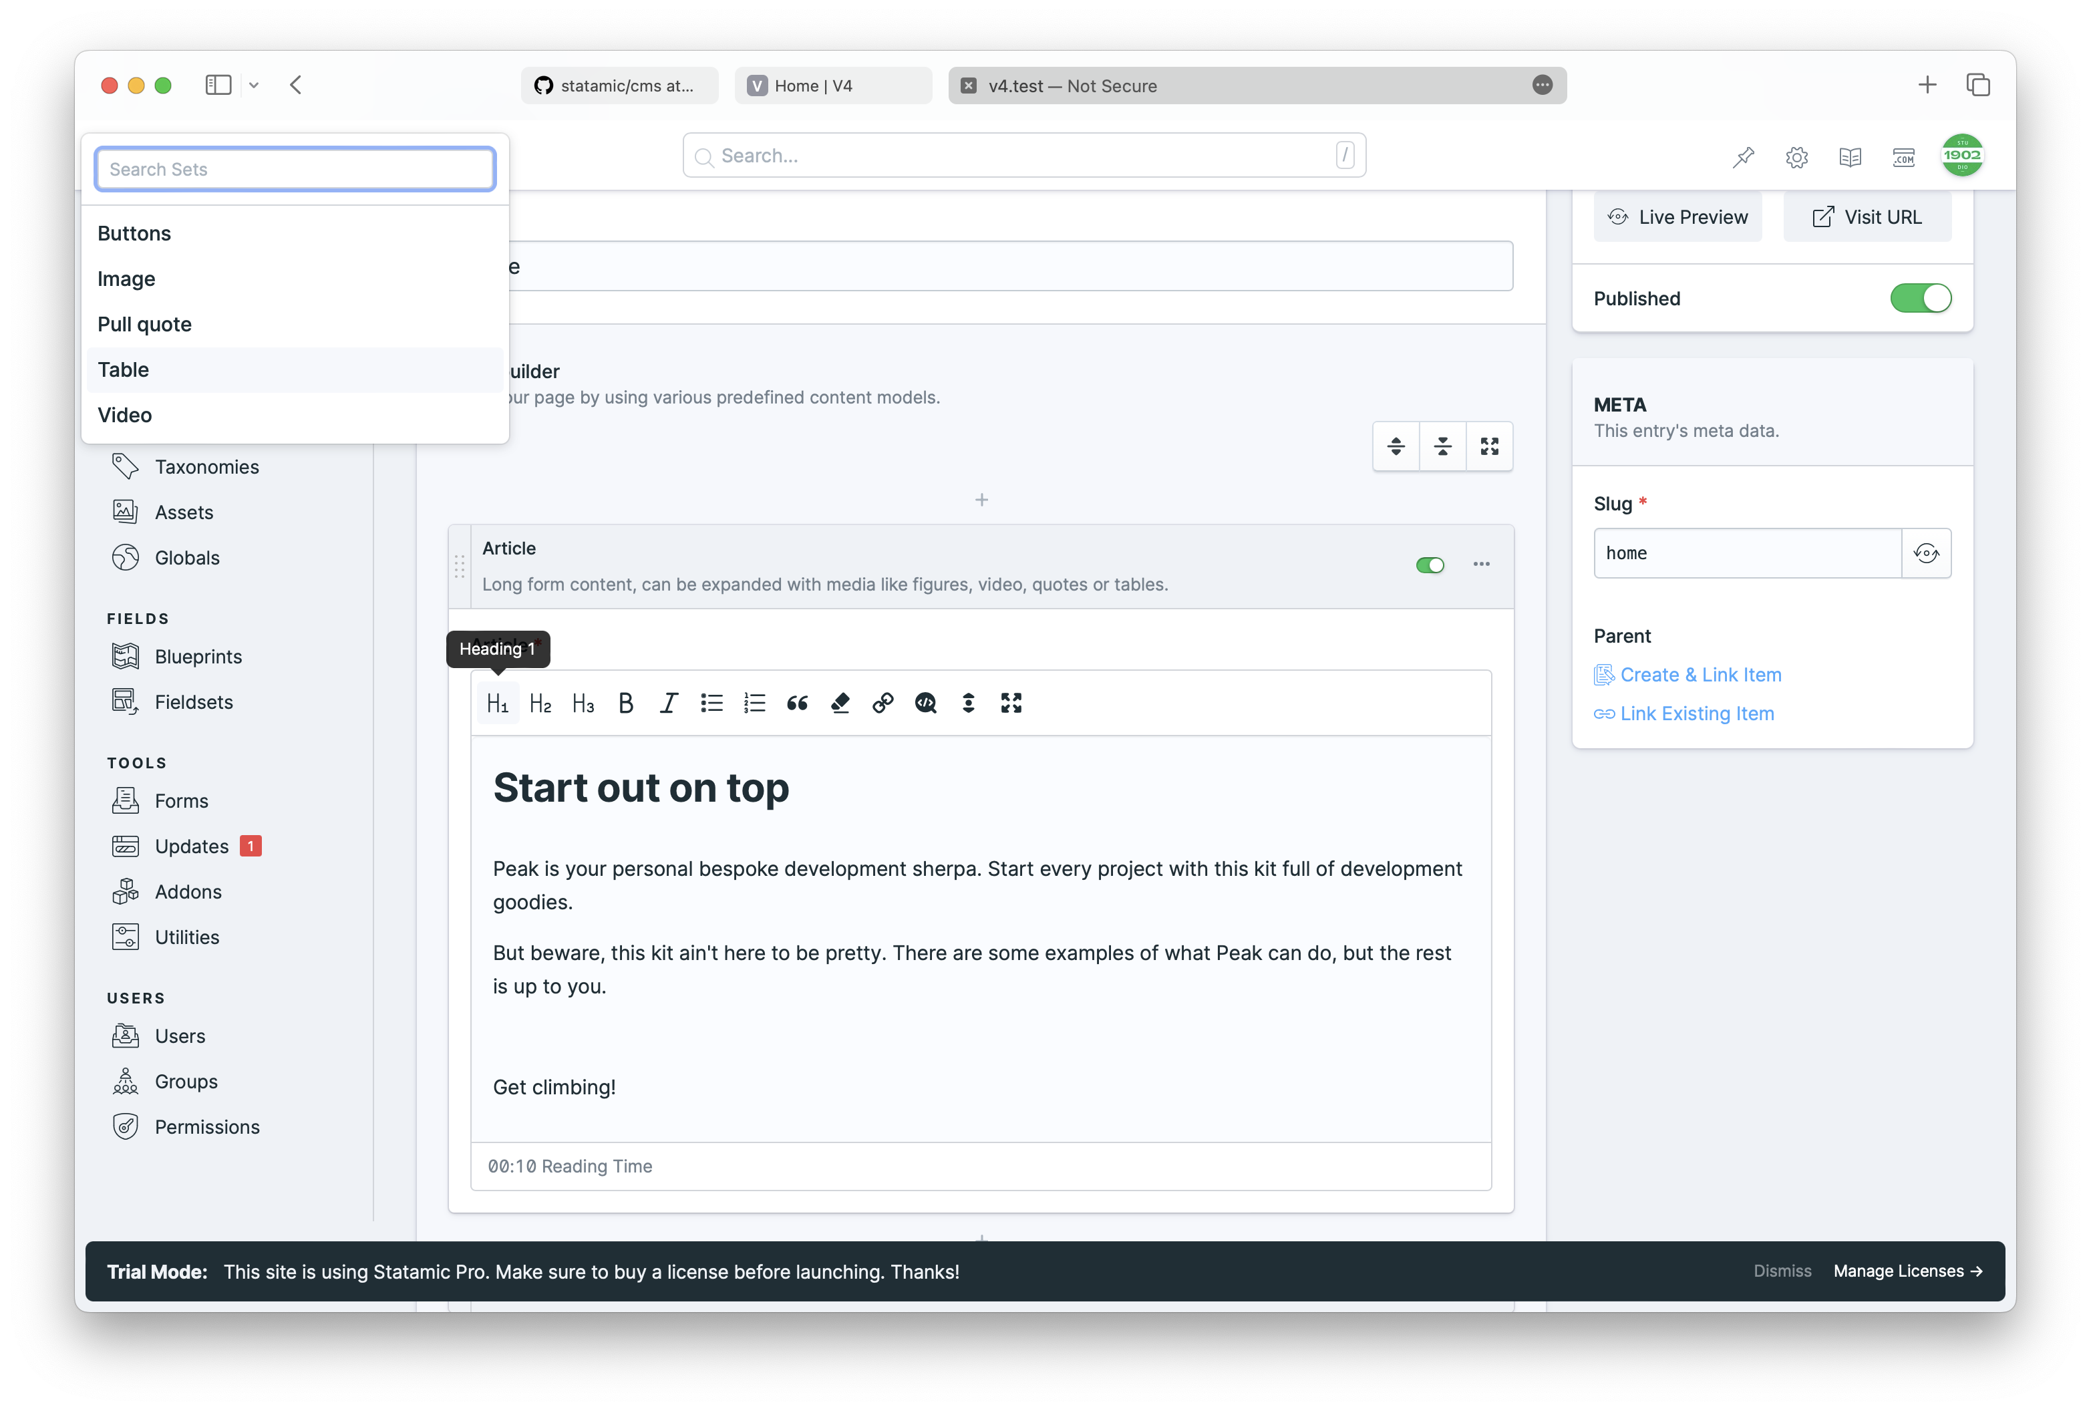Viewport: 2091px width, 1411px height.
Task: Click Live Preview button
Action: click(1678, 217)
